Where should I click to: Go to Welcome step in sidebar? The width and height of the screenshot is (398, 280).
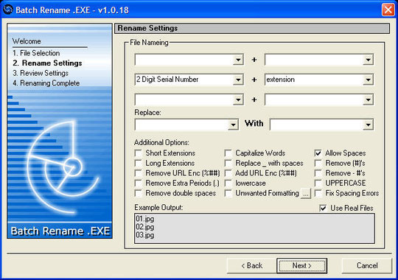tap(27, 41)
